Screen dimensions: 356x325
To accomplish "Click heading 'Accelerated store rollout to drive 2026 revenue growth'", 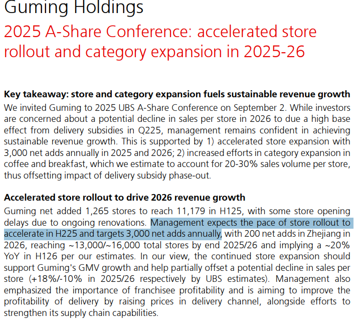I will pyautogui.click(x=125, y=198).
